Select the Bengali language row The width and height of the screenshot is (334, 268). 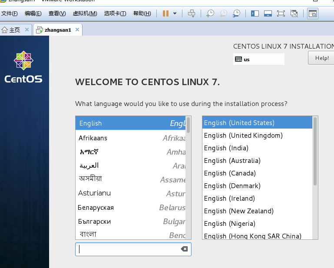tap(130, 234)
